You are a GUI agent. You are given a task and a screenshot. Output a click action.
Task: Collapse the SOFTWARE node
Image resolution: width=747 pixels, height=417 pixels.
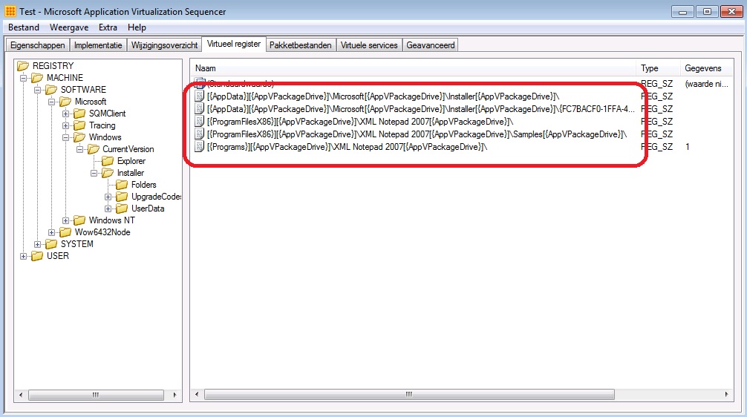[x=37, y=90]
